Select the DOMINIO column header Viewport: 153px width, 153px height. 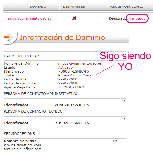(x=38, y=7)
